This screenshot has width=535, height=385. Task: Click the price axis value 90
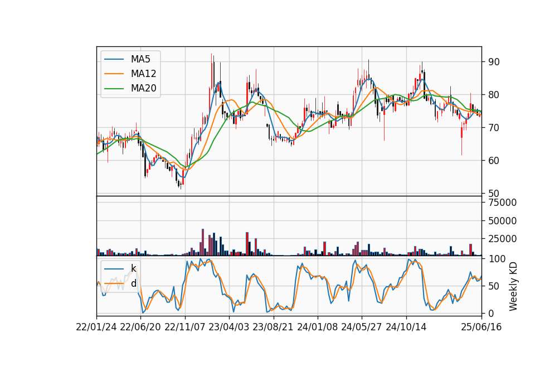(x=494, y=62)
